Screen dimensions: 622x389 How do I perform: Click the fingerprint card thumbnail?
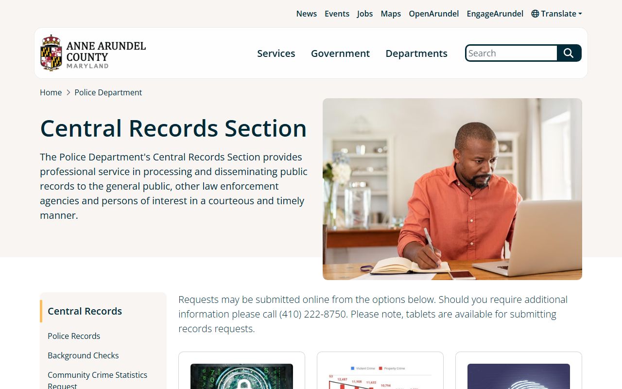pyautogui.click(x=518, y=376)
